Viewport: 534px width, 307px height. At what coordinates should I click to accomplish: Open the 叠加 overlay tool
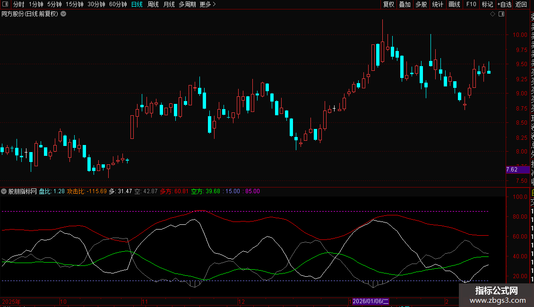point(405,4)
